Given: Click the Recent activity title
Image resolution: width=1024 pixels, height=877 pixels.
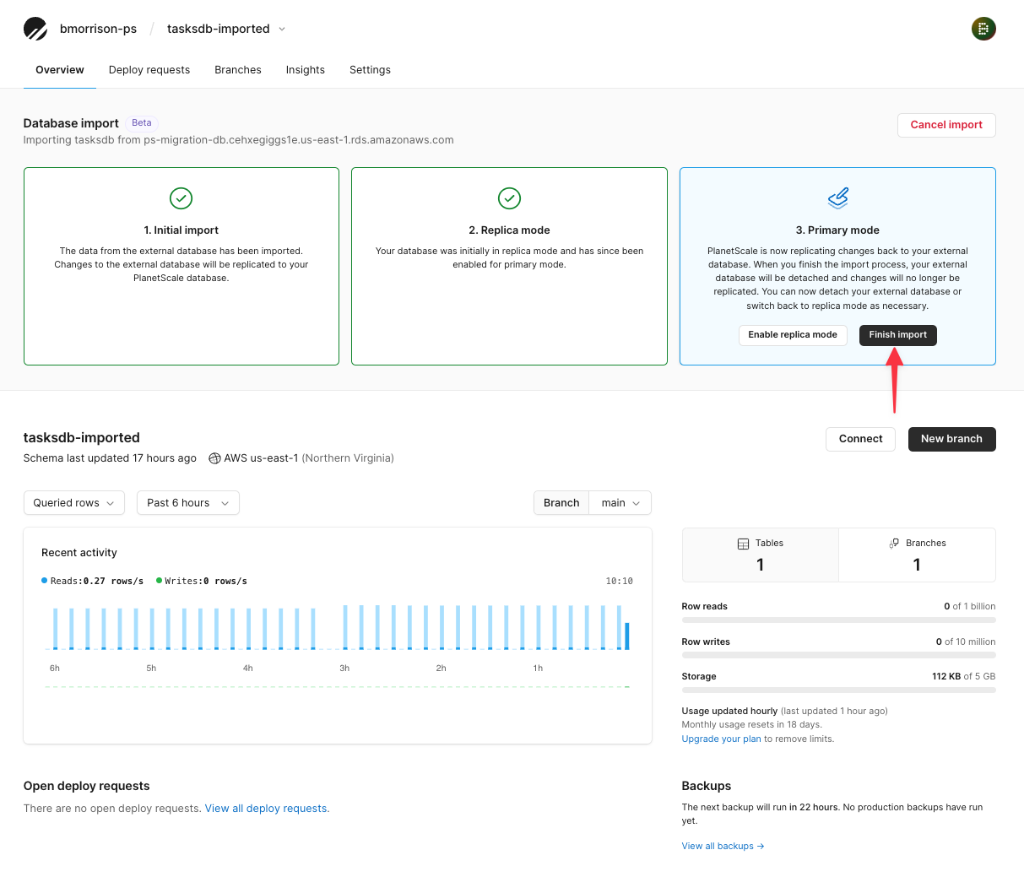Looking at the screenshot, I should click(x=79, y=553).
